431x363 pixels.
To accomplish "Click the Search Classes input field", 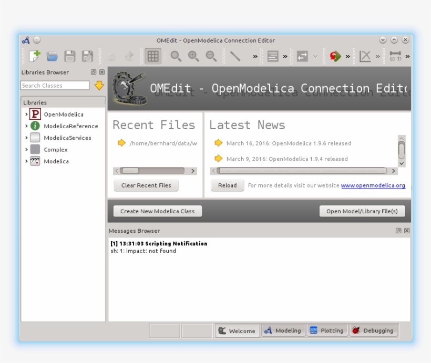I will 55,85.
